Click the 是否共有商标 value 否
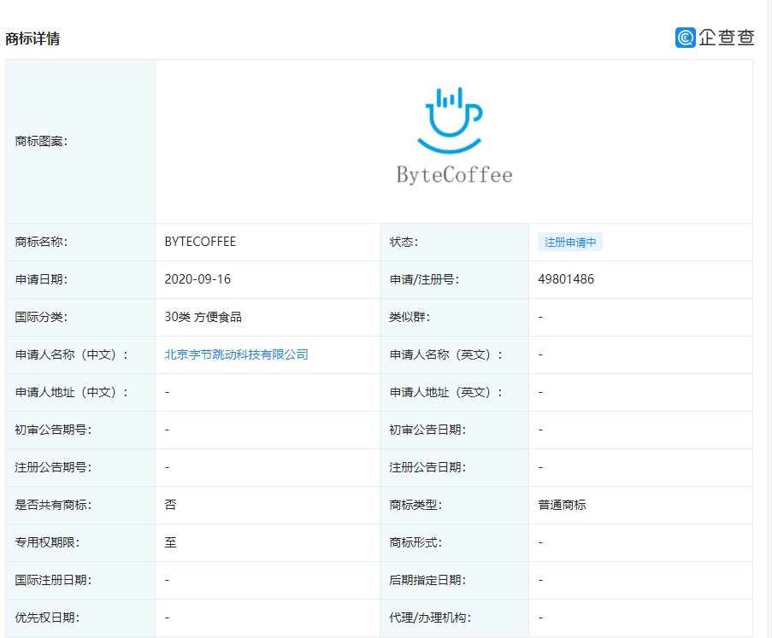772x638 pixels. click(x=170, y=505)
